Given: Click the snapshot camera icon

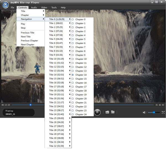Looking at the screenshot, I should [x=107, y=112].
